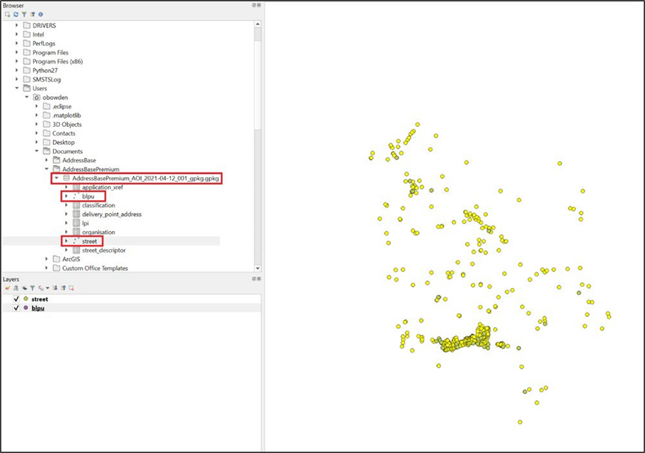
Task: Collapse all layers in the Layers panel
Action: (x=63, y=288)
